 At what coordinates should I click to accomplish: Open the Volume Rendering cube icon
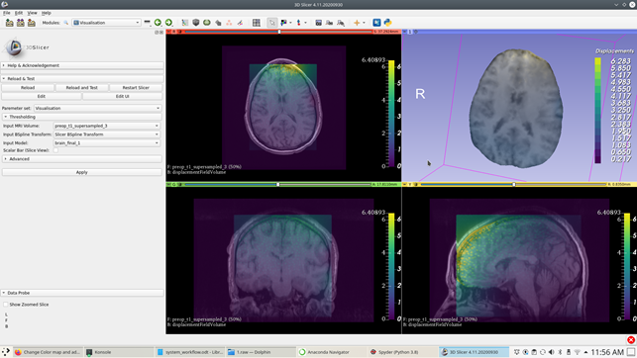tap(196, 23)
